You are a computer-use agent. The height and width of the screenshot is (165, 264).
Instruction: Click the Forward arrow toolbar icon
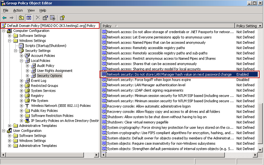click(x=12, y=18)
